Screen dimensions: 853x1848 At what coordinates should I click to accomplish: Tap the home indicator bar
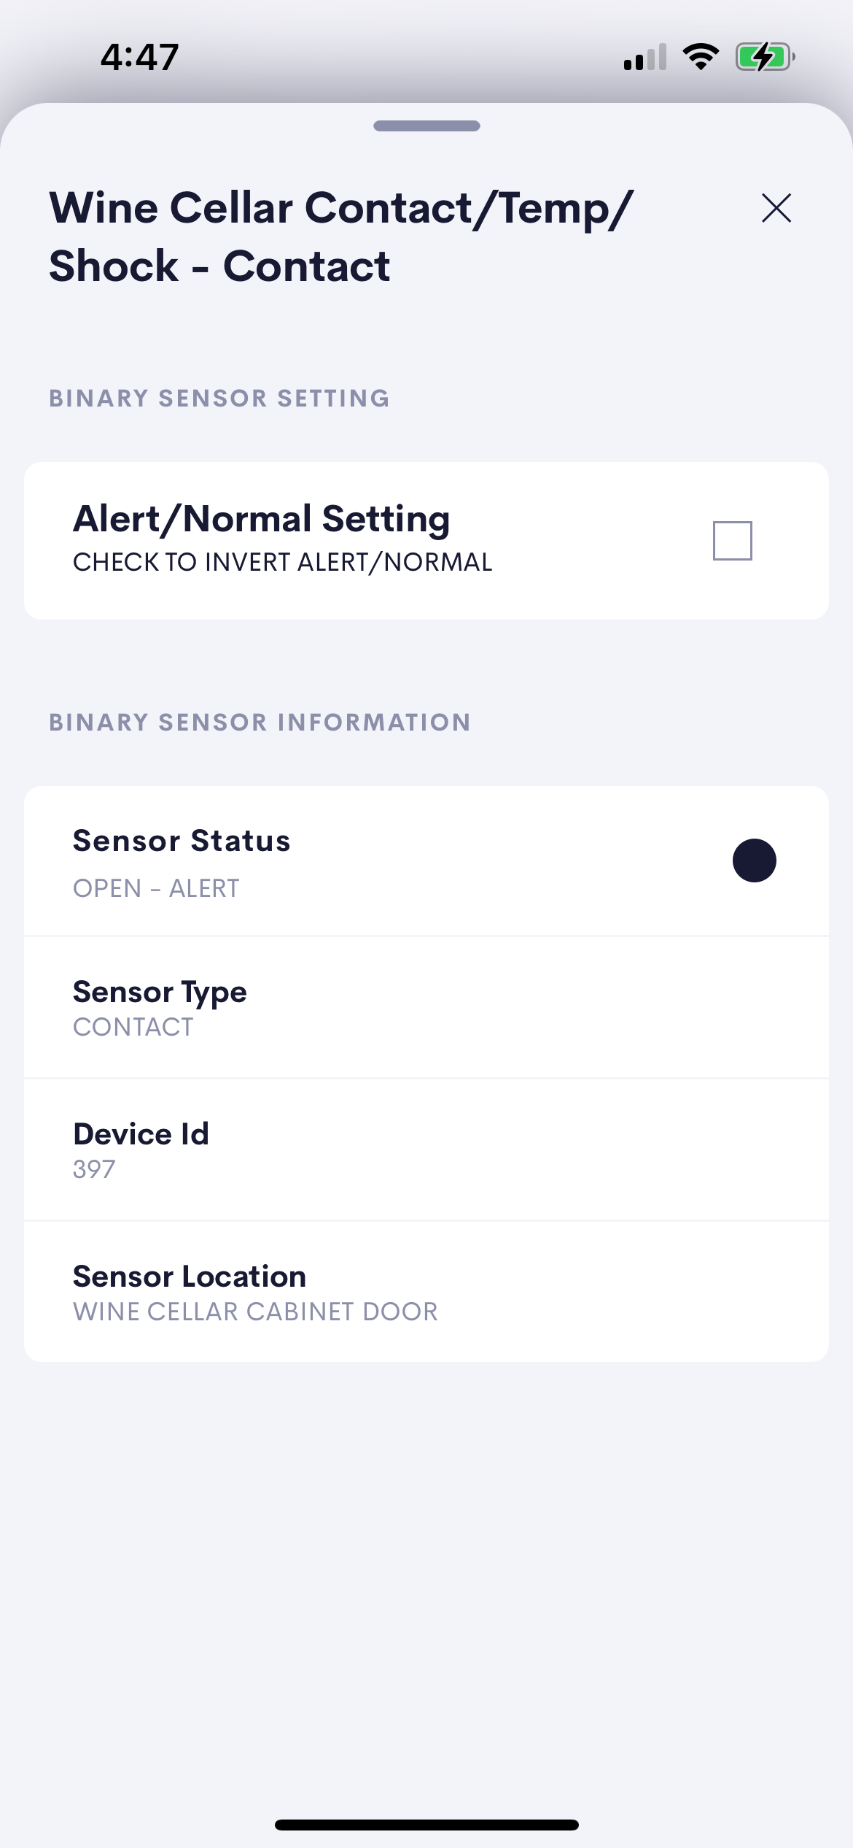426,1825
